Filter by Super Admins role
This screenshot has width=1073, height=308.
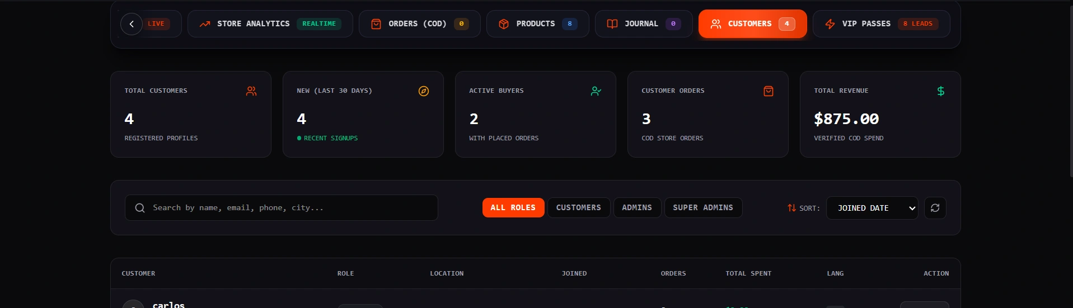click(x=703, y=208)
